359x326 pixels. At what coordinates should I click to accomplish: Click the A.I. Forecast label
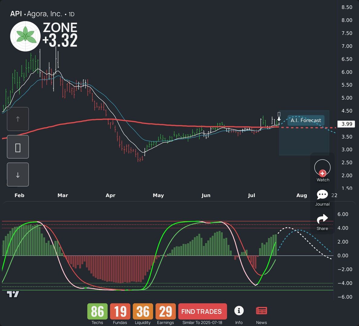click(306, 120)
